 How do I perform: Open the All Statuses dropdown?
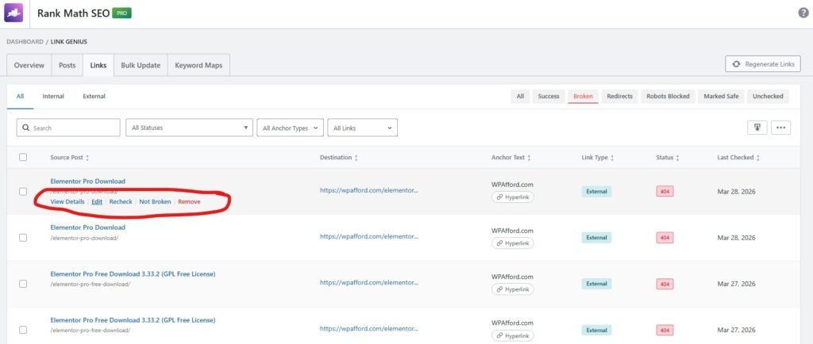(189, 128)
